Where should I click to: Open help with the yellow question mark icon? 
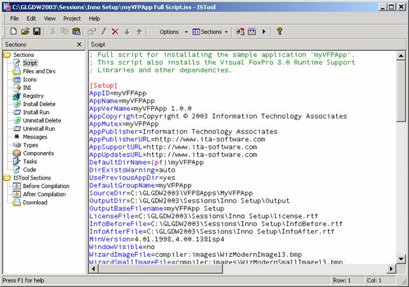[x=279, y=31]
